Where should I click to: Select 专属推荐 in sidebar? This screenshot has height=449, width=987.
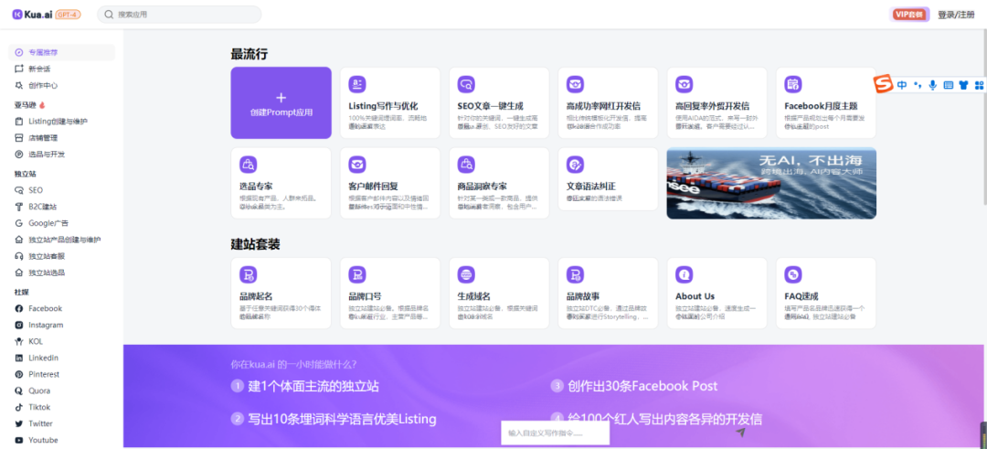(x=62, y=52)
